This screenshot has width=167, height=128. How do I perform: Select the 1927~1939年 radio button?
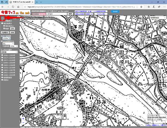pyautogui.click(x=2, y=60)
